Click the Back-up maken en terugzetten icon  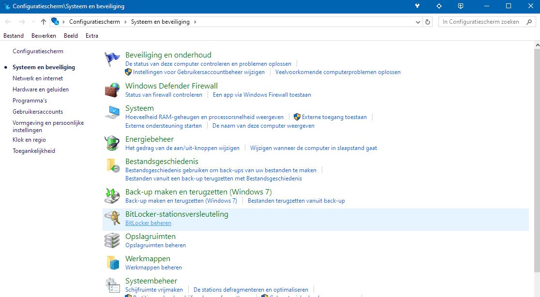pyautogui.click(x=112, y=196)
